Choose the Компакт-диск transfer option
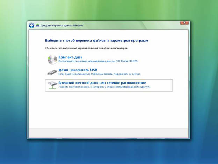218x164 pixels. pyautogui.click(x=70, y=57)
